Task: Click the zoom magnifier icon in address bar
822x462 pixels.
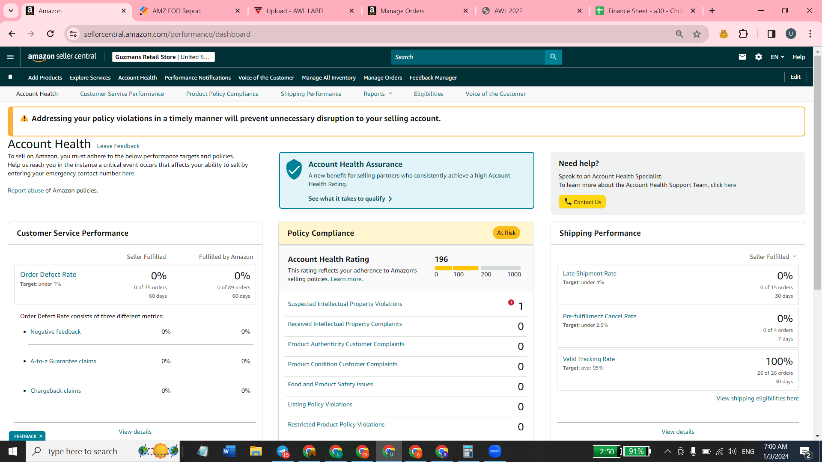Action: (x=679, y=34)
